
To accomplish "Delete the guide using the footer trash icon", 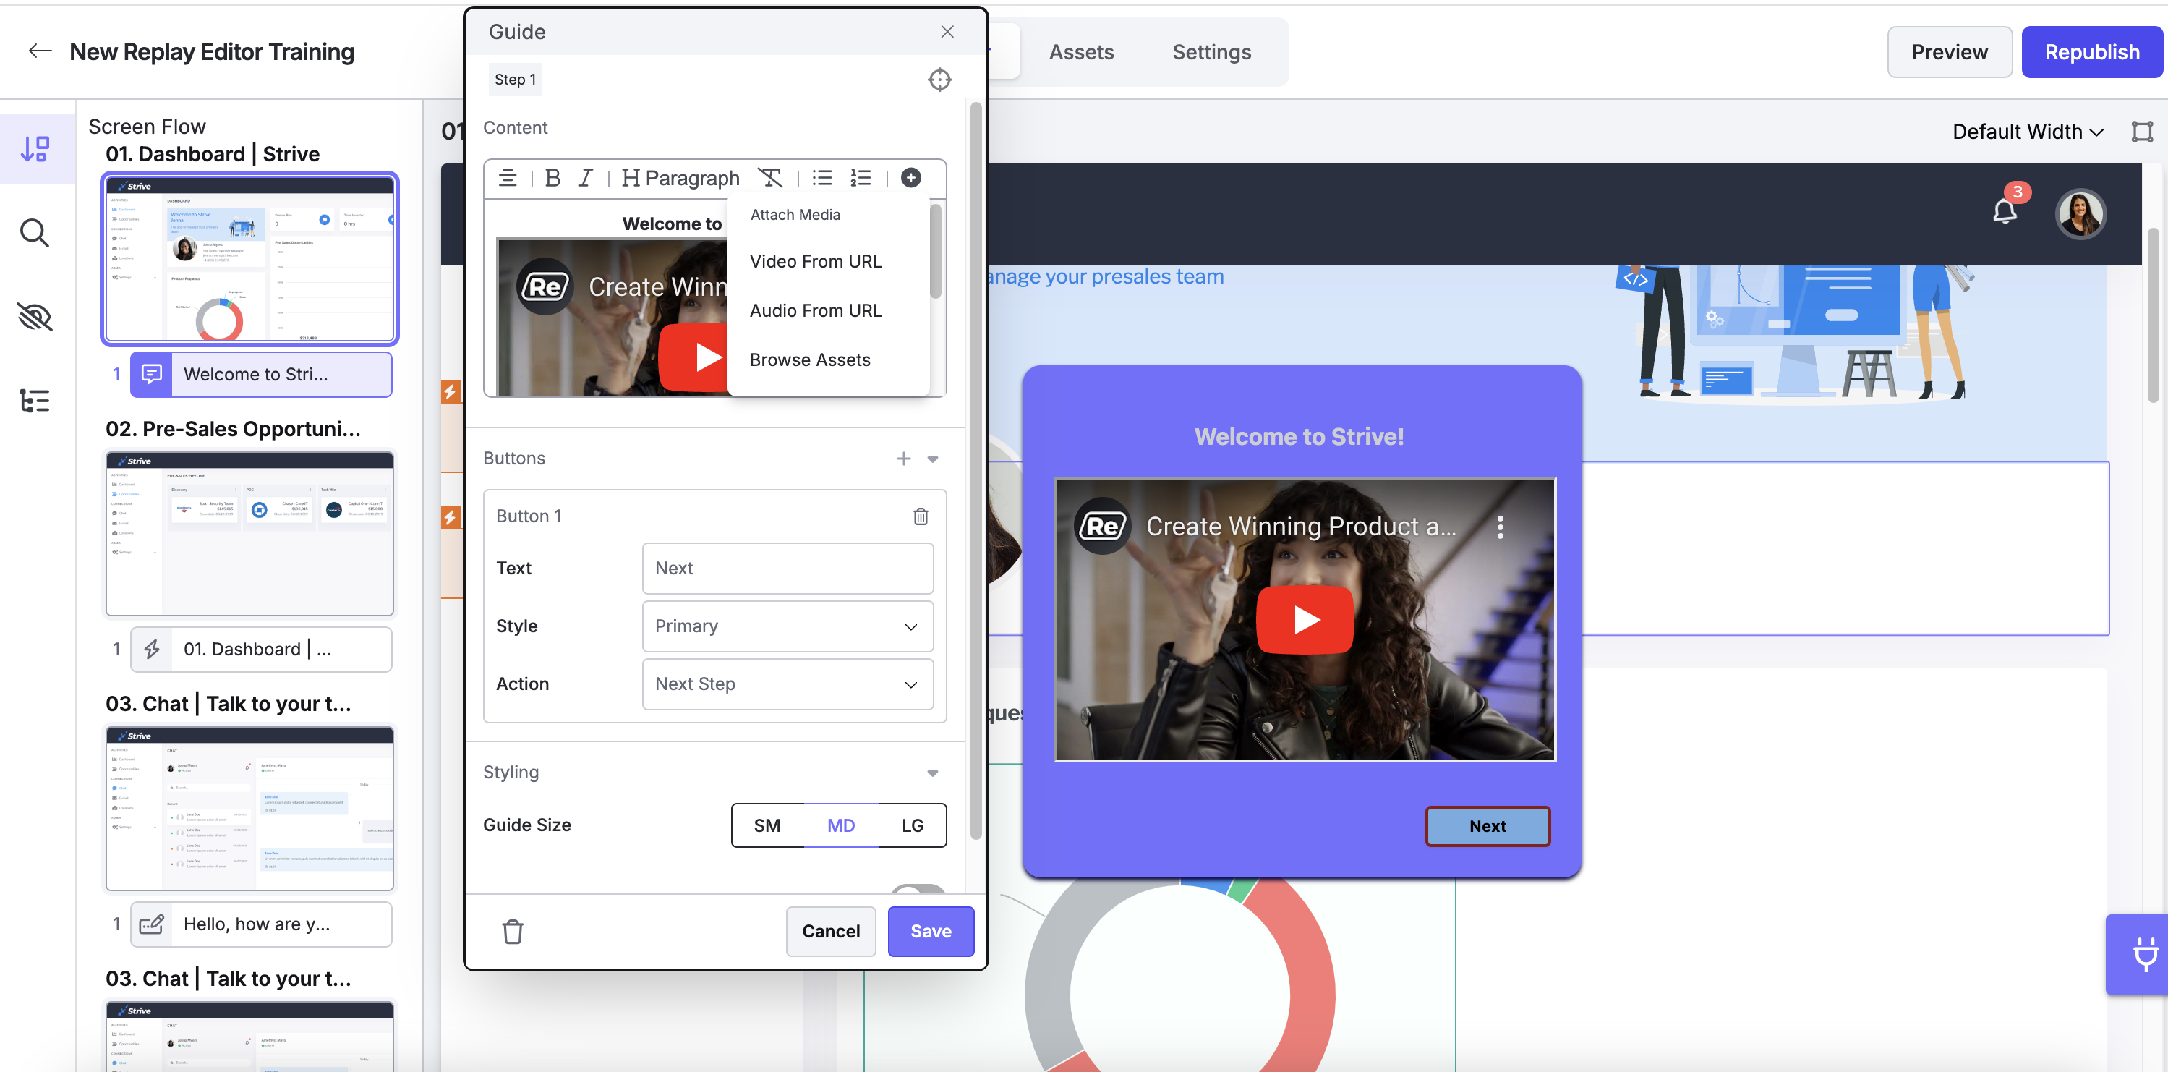I will pos(513,932).
